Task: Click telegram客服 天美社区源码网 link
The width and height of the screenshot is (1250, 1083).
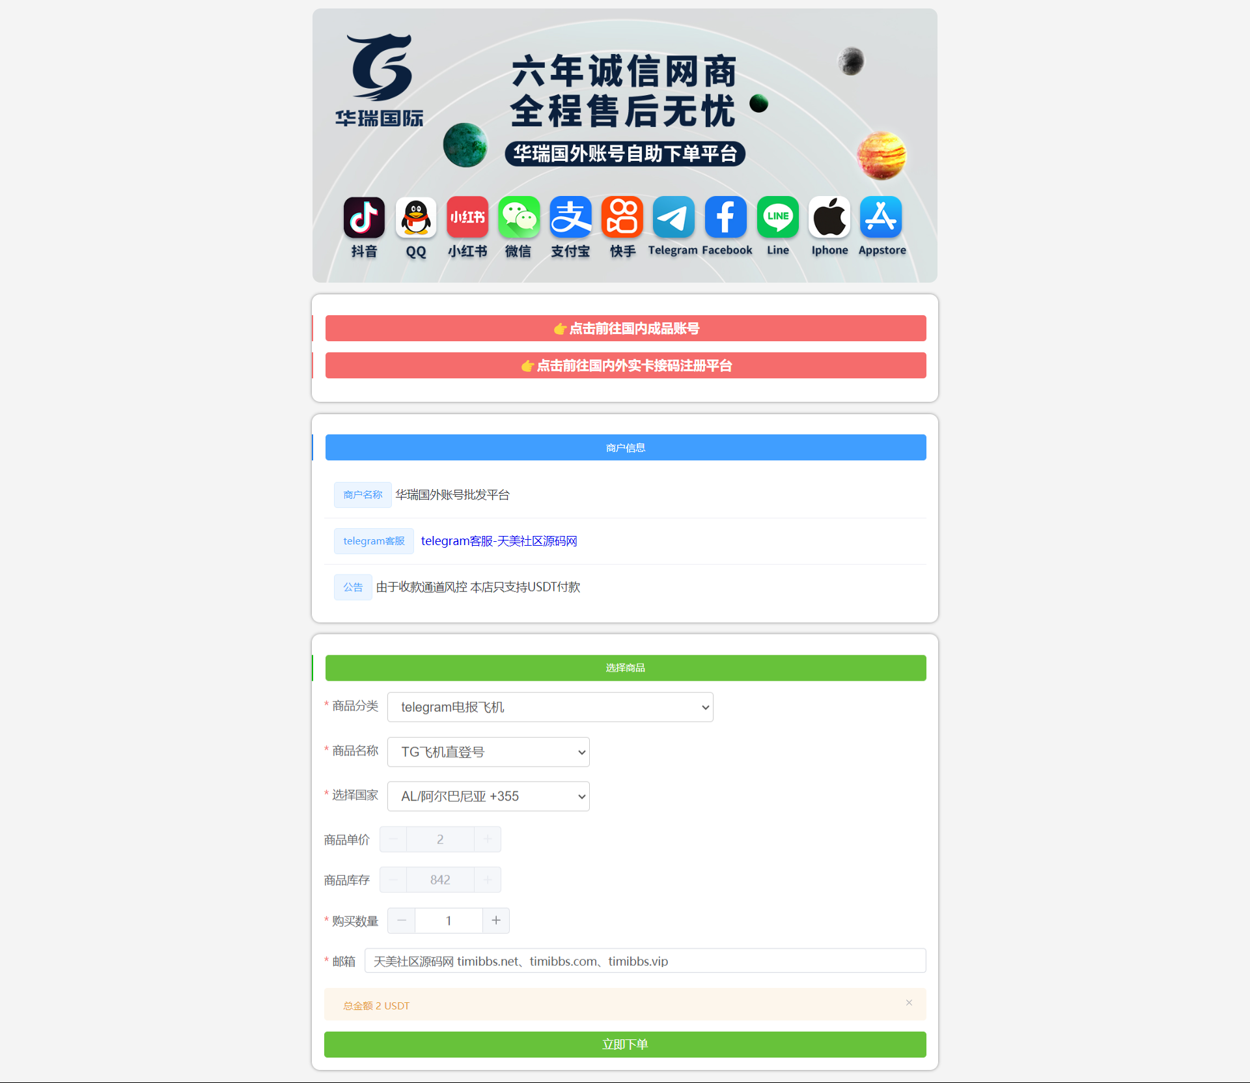Action: pyautogui.click(x=499, y=540)
